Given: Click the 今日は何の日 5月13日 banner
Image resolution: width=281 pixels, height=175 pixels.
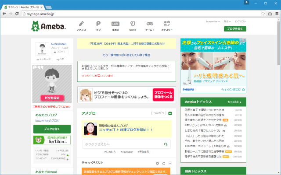Looking at the screenshot, I should point(52,140).
